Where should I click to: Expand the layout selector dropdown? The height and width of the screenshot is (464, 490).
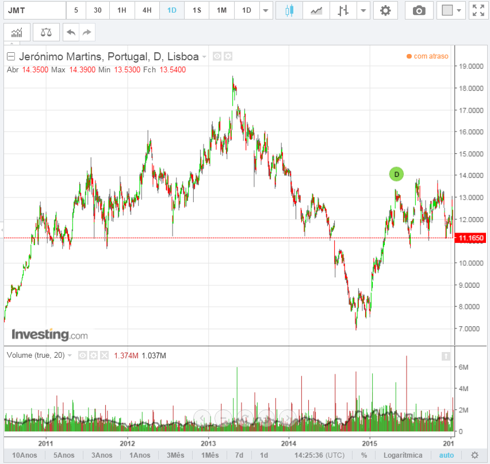click(x=459, y=10)
